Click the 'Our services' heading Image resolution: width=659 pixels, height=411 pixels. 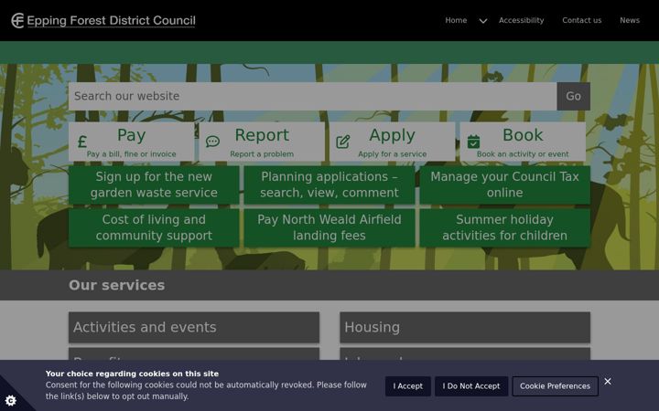point(117,285)
